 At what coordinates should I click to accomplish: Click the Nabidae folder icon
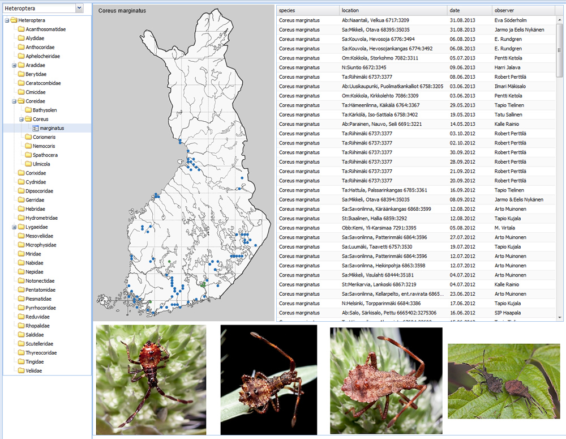pyautogui.click(x=22, y=263)
